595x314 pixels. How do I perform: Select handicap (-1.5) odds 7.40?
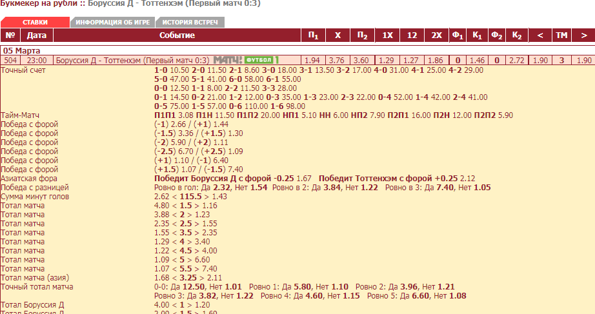223,170
